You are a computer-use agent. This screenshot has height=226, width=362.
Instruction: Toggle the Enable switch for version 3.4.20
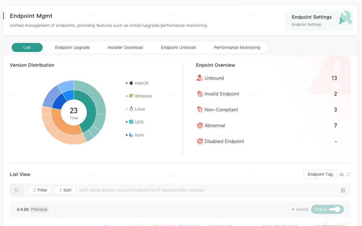click(x=327, y=209)
